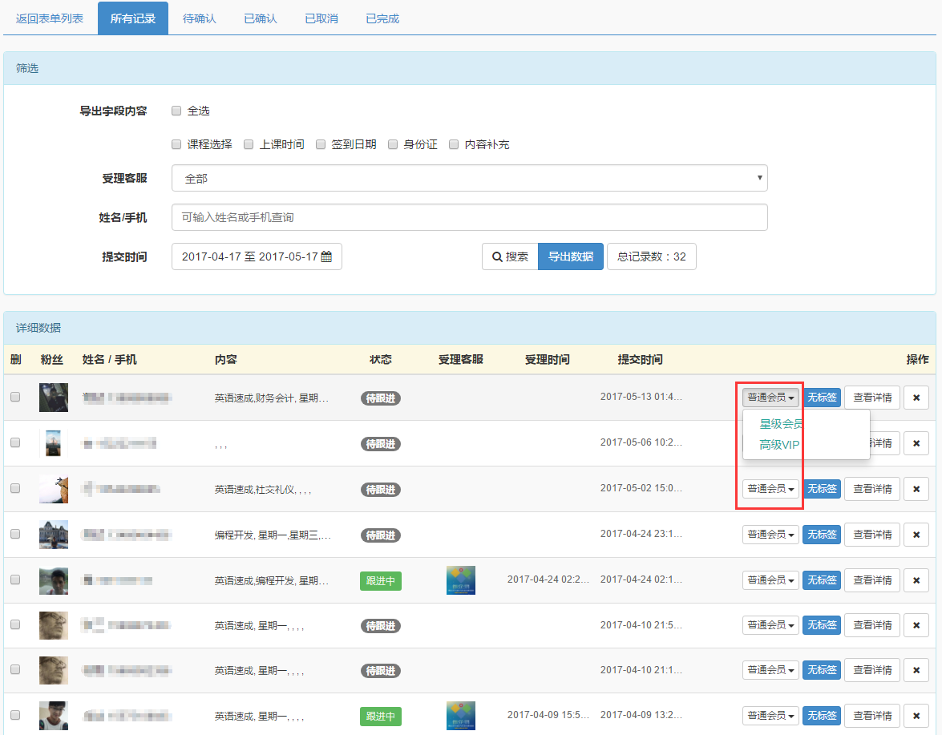Open the 受理客服 全部 dropdown
Viewport: 942px width, 735px height.
[469, 179]
